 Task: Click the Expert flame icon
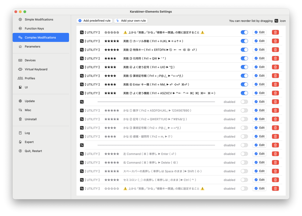(20, 142)
